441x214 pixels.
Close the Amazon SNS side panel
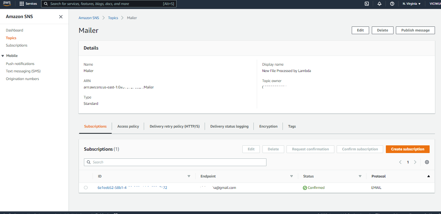coord(61,17)
